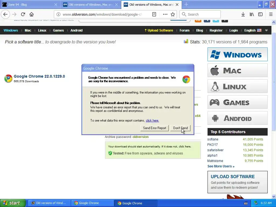Open a new tab with plus icon
The width and height of the screenshot is (276, 207).
point(186,4)
